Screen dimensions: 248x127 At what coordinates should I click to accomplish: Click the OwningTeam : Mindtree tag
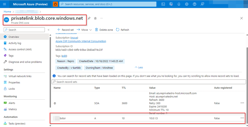[99, 68]
